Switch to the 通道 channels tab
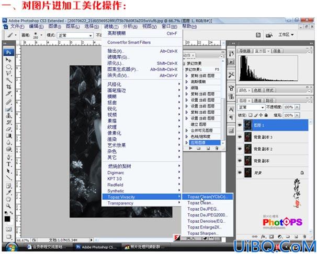317x254 pixels. [257, 100]
